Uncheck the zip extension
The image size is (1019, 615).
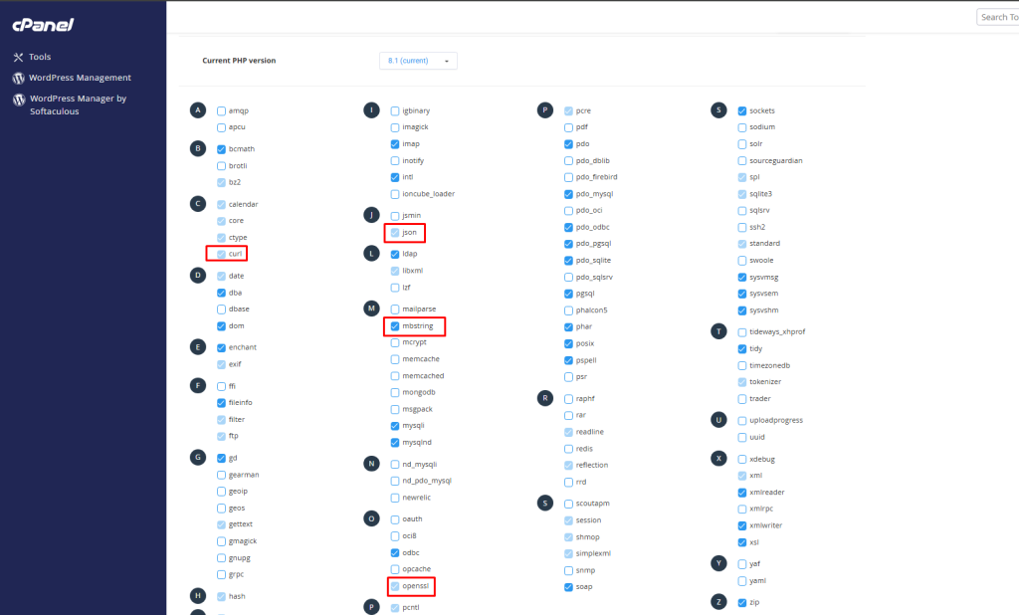tap(742, 602)
